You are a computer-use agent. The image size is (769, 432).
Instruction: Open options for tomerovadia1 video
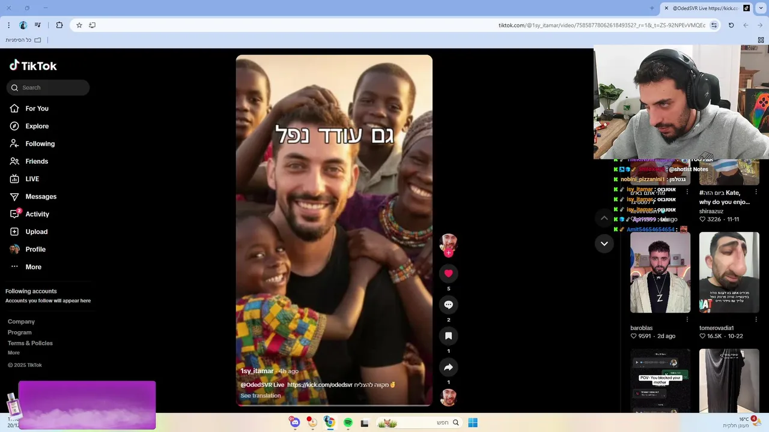[756, 320]
